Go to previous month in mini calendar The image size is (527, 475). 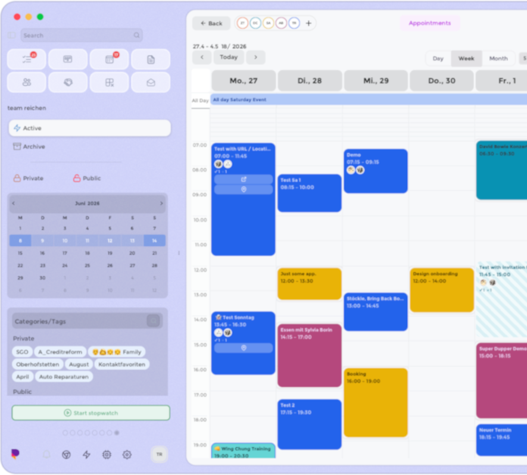(x=14, y=203)
